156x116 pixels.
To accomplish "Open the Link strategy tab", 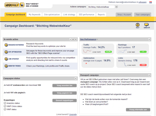I will coord(69,15).
